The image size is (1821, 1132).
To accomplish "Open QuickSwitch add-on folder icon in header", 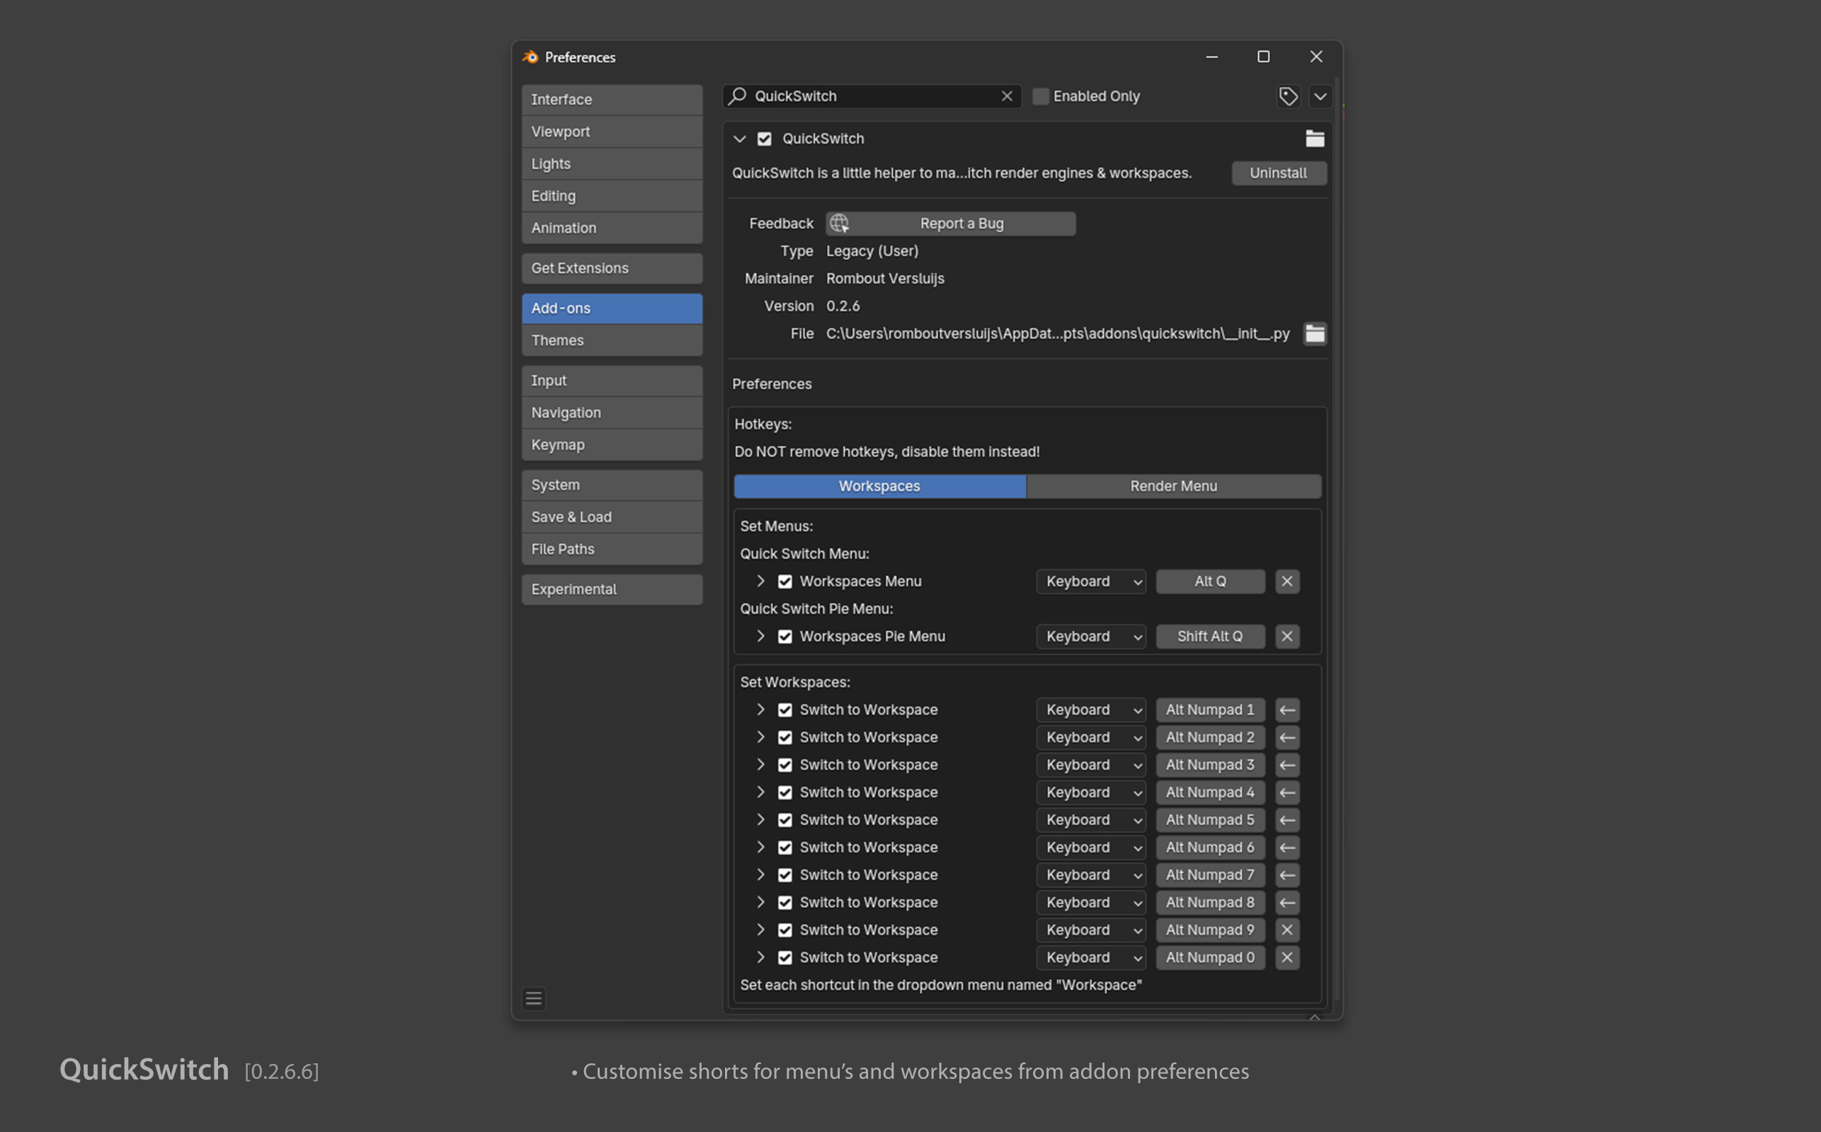I will [x=1315, y=139].
